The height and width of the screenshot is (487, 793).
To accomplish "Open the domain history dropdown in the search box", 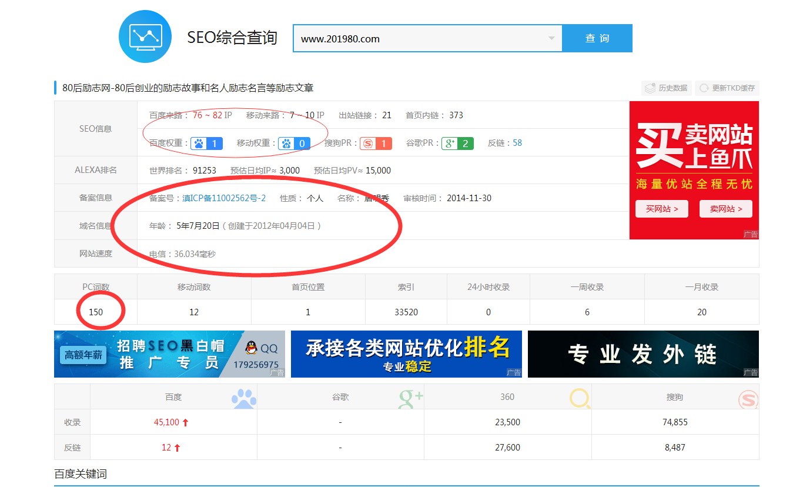I will [x=551, y=38].
